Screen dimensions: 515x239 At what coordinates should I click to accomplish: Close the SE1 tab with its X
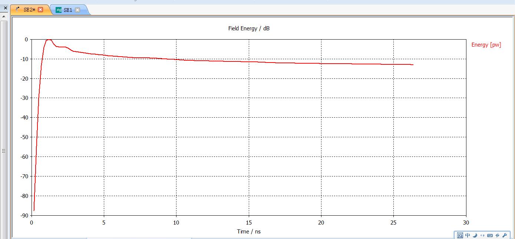(77, 10)
